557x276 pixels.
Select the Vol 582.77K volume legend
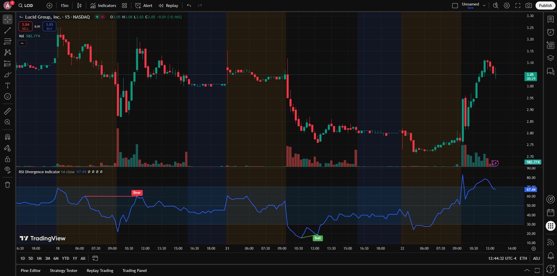(30, 36)
